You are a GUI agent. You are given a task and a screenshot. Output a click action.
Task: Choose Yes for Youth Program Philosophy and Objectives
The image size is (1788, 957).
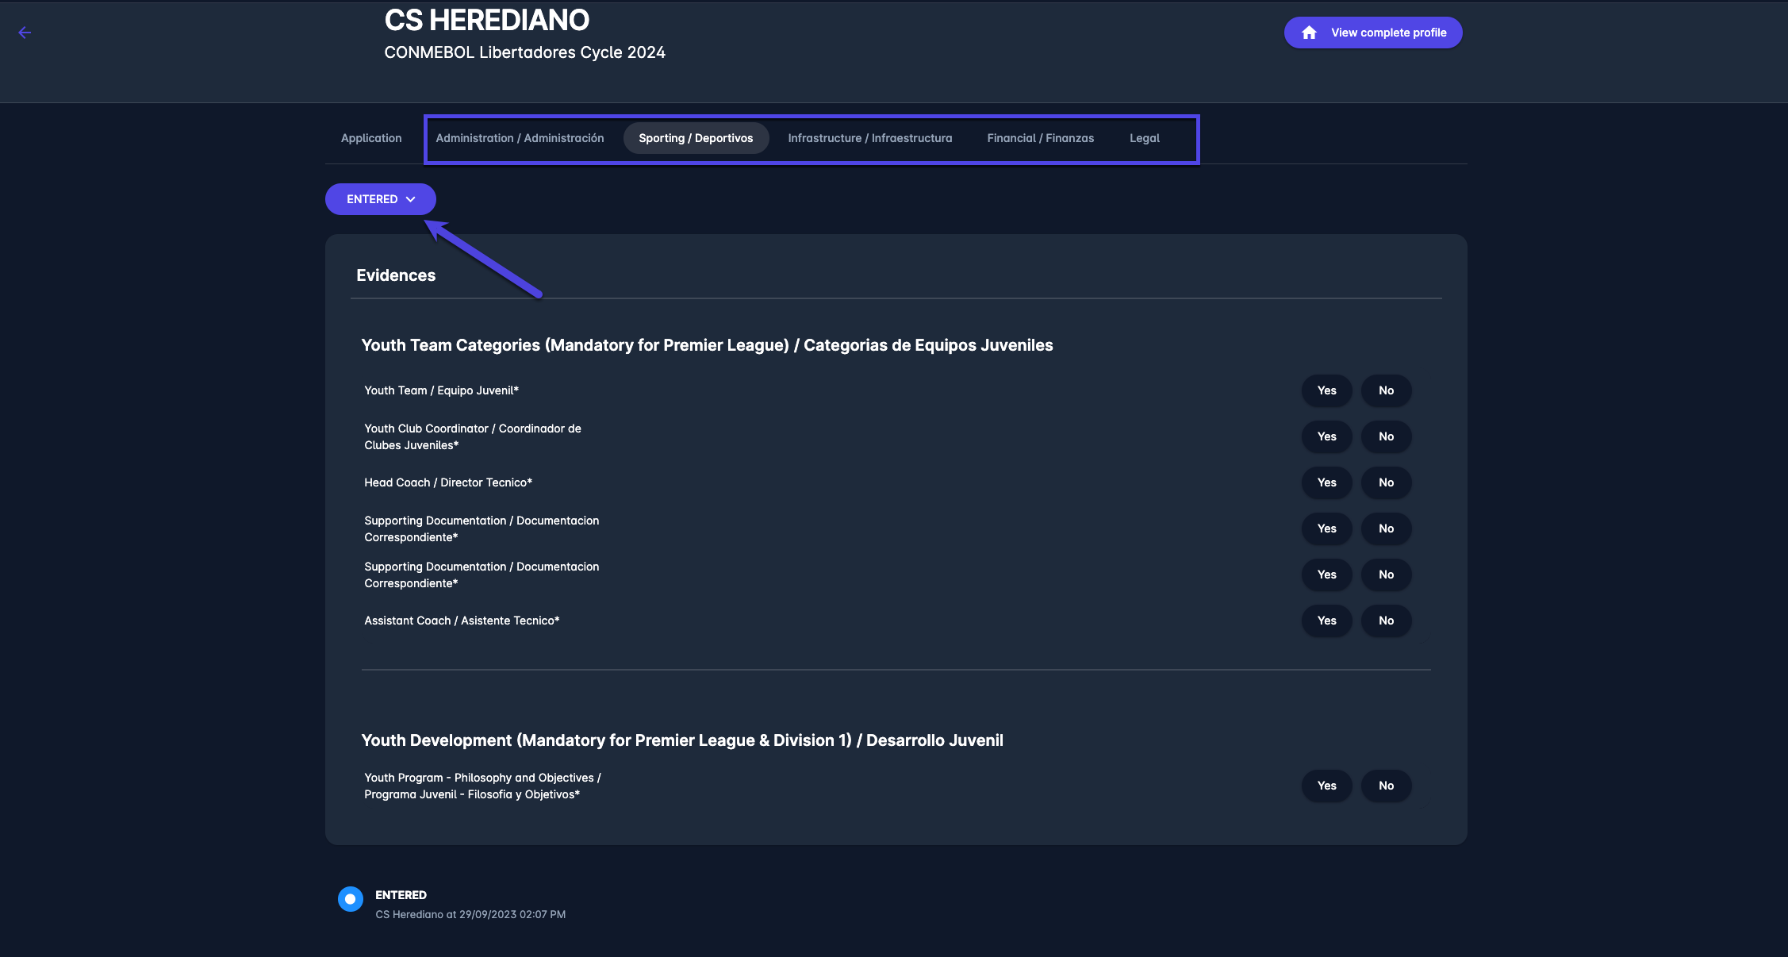coord(1326,786)
